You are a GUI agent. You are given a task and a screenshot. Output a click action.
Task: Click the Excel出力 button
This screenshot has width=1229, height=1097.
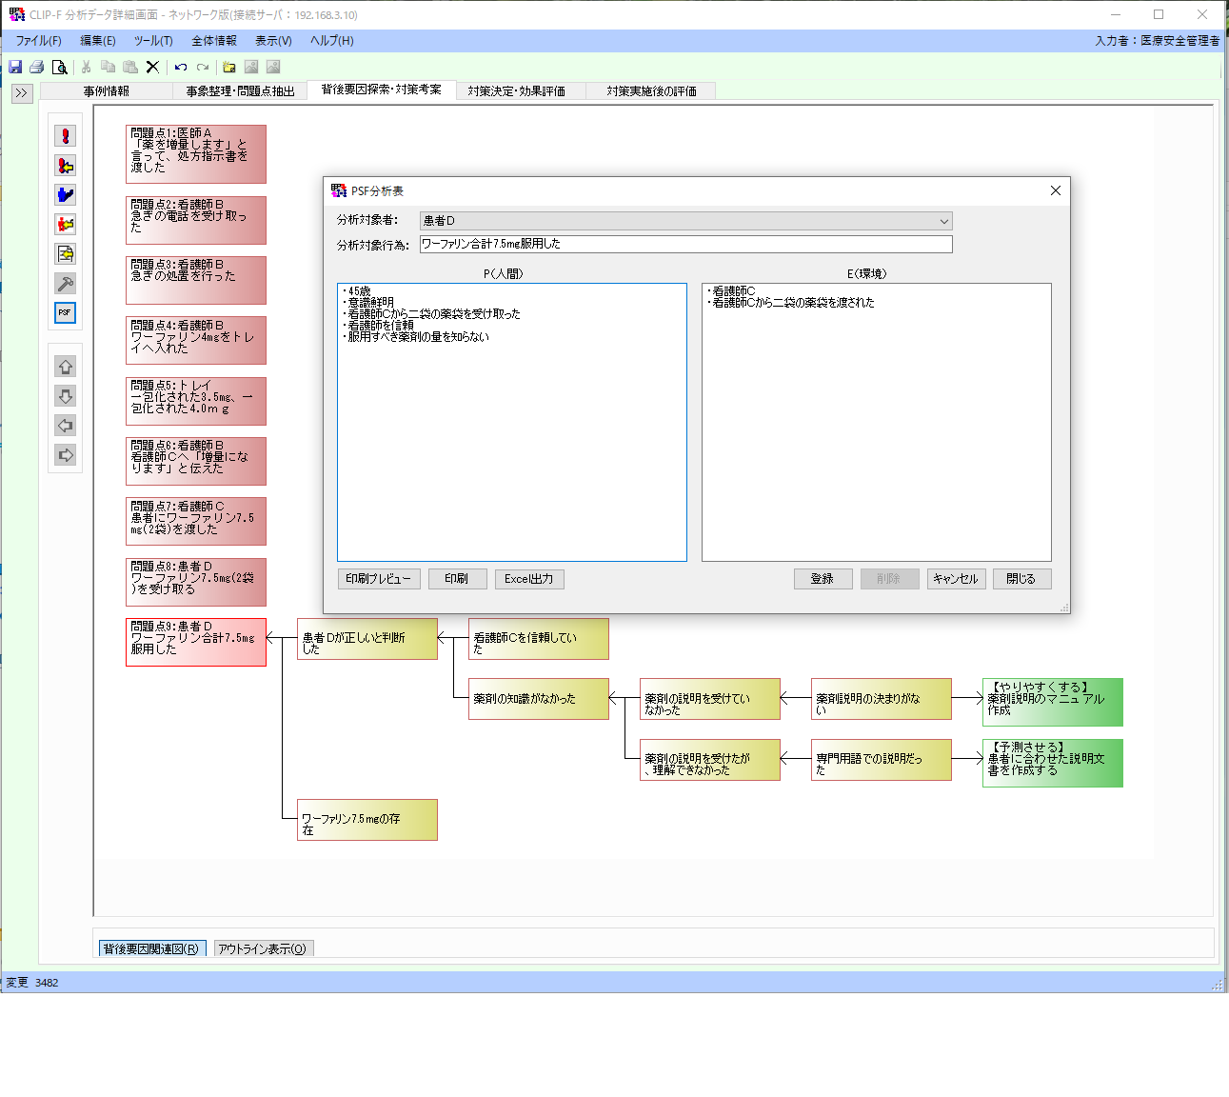click(x=529, y=579)
